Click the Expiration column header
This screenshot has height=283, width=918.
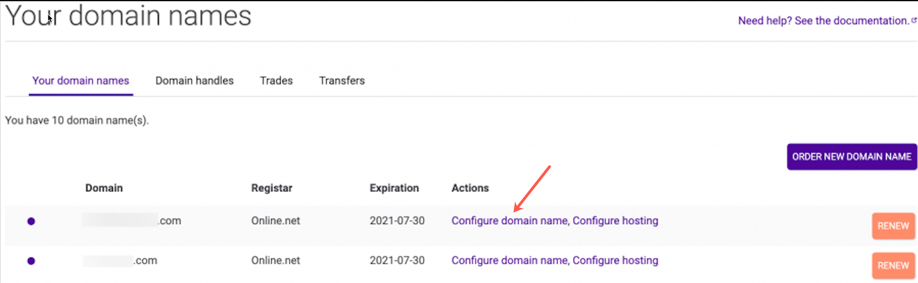click(x=394, y=188)
